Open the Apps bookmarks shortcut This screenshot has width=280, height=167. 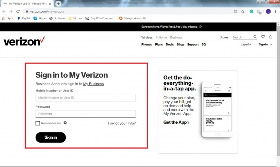(8, 19)
